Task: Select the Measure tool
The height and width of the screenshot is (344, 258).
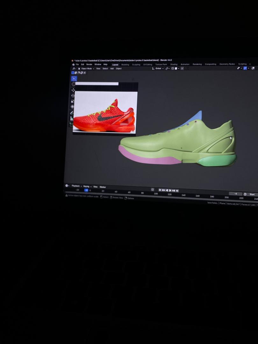Action: (x=72, y=118)
